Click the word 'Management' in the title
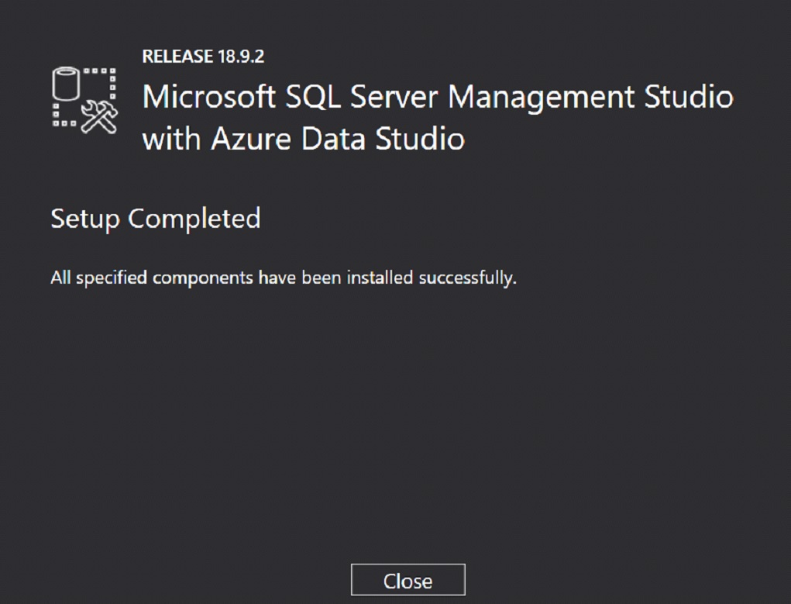 click(x=541, y=98)
